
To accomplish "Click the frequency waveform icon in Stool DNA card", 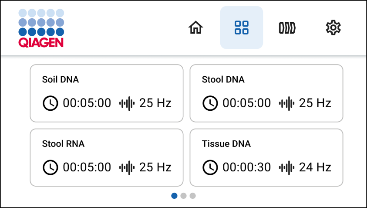I will [x=286, y=103].
